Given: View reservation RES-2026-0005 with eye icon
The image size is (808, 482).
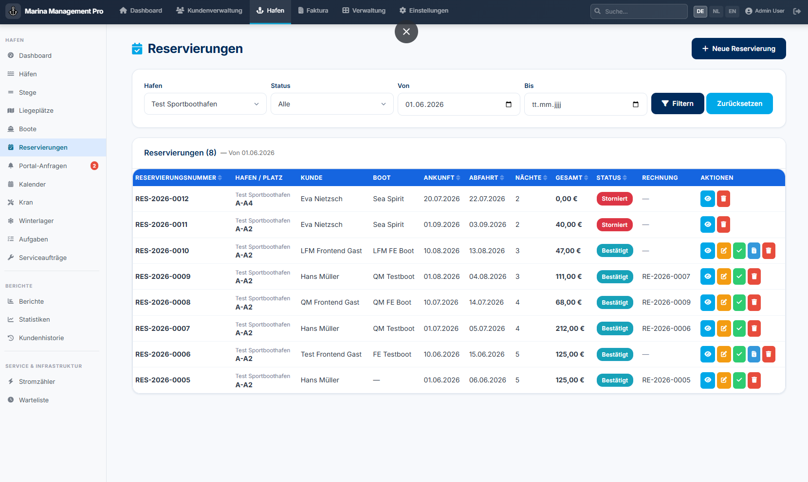Looking at the screenshot, I should 708,380.
